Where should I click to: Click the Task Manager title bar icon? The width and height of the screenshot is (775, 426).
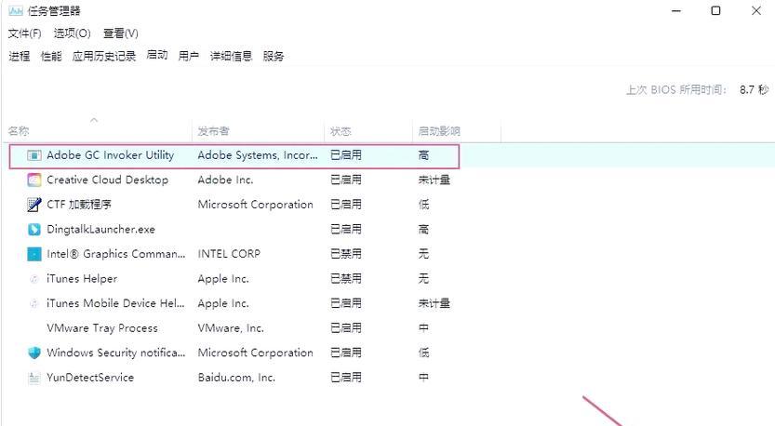point(16,11)
